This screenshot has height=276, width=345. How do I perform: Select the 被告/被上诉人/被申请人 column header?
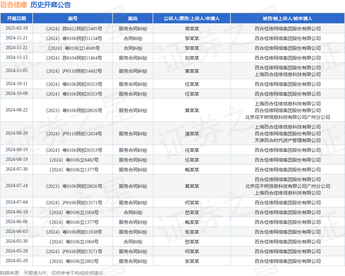(288, 19)
